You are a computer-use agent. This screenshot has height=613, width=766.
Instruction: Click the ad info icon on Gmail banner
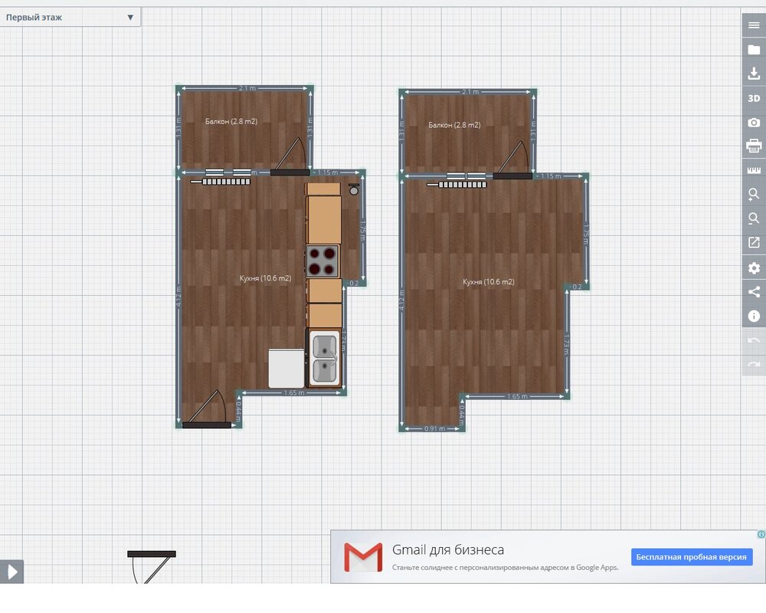click(x=761, y=534)
